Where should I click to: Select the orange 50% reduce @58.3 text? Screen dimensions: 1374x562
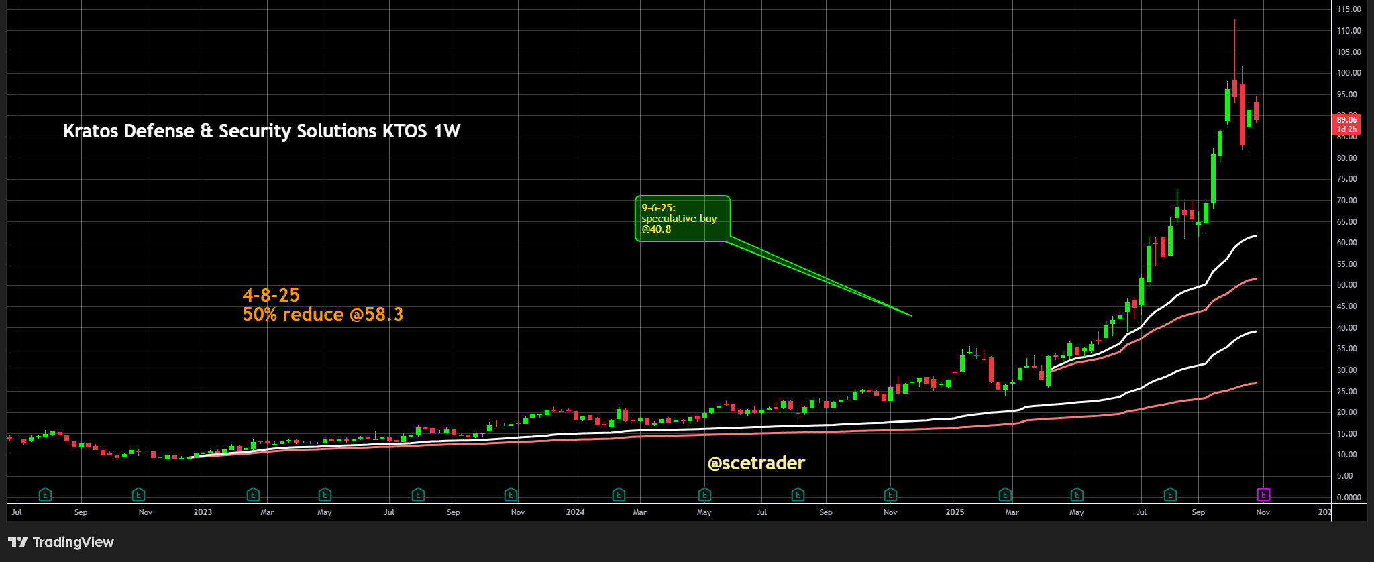point(323,315)
